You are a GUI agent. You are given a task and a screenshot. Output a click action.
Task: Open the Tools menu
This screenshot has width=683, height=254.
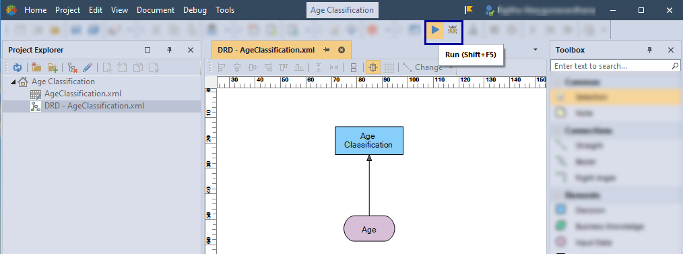(x=225, y=10)
